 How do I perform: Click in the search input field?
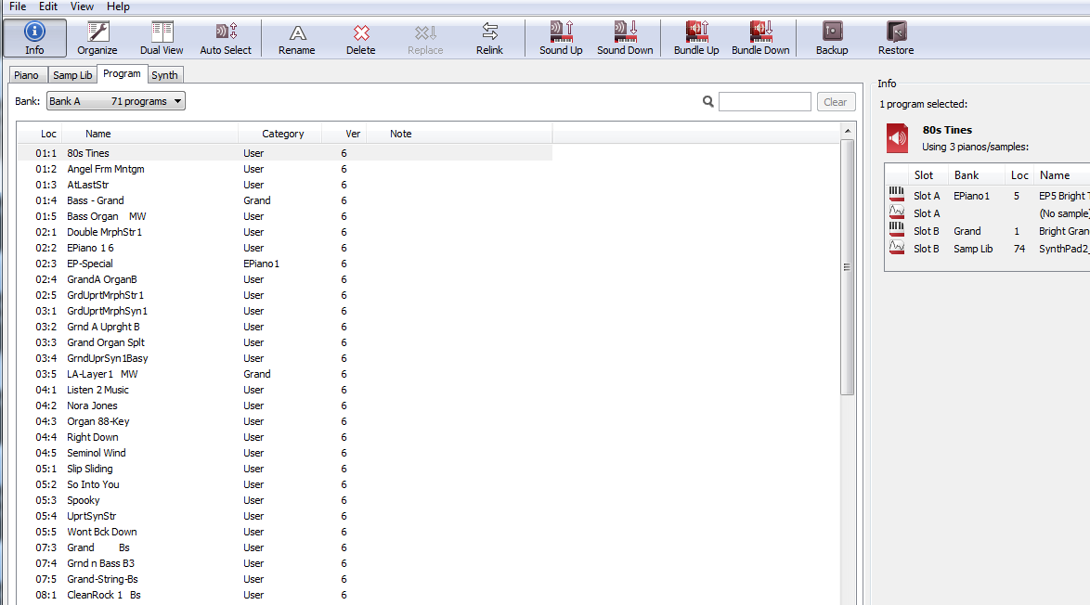click(x=764, y=102)
